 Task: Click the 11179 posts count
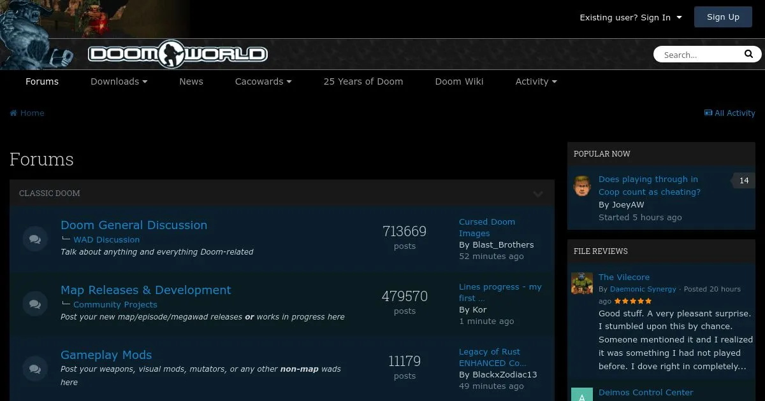[x=405, y=362]
